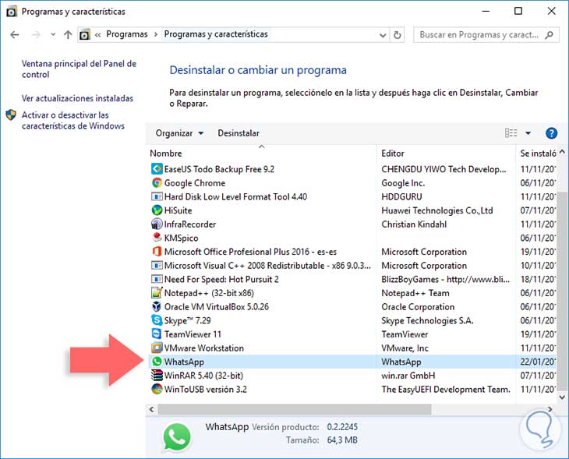Viewport: 569px width, 459px height.
Task: Click the large WhatsApp logo in details pane
Action: [x=177, y=437]
